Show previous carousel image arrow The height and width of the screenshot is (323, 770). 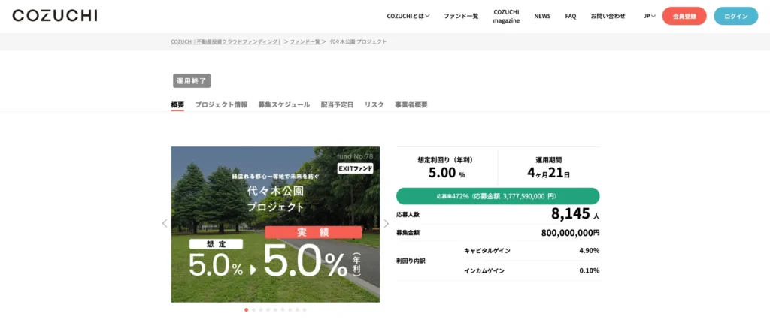165,223
